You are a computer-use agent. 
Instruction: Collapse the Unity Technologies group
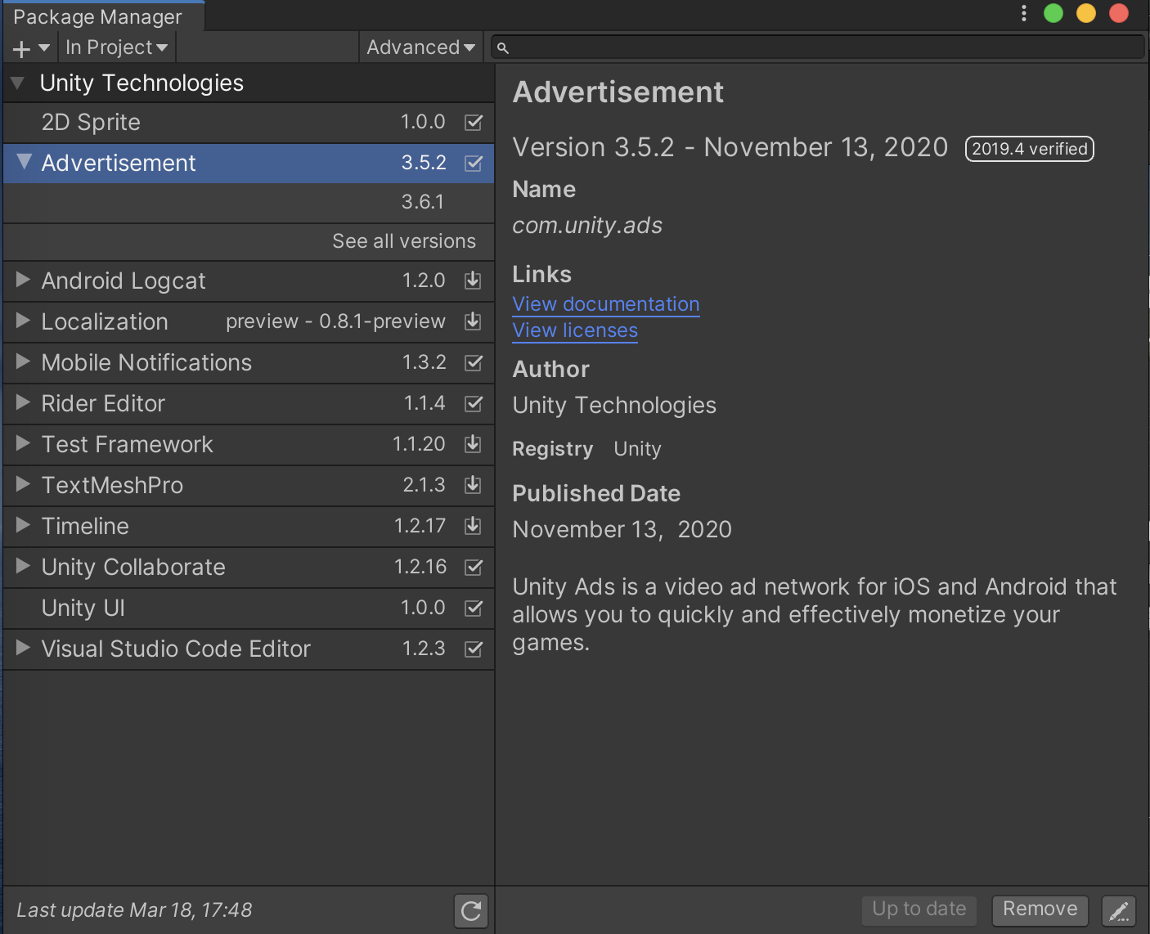(17, 83)
